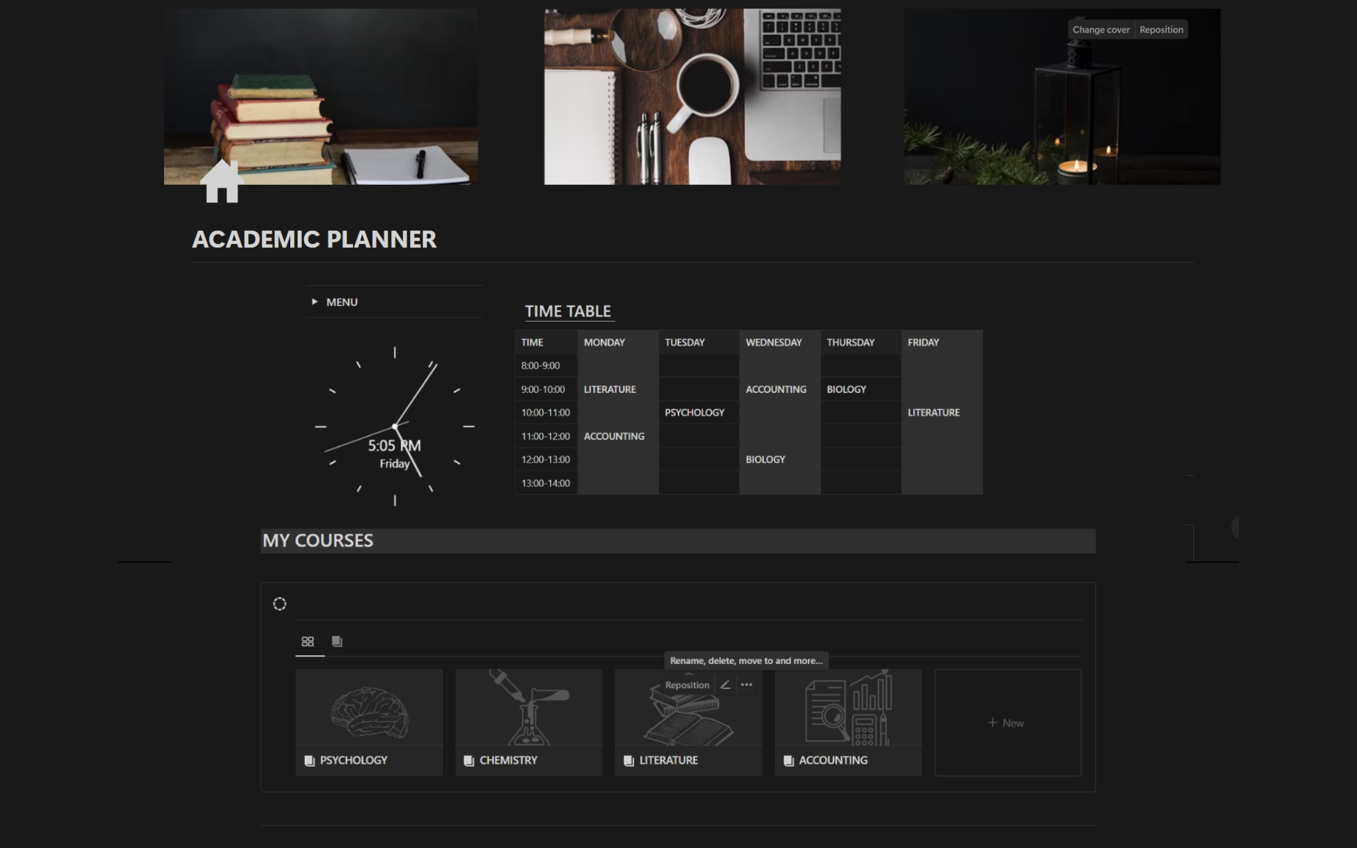Select the grid view icon under MY COURSES
Viewport: 1357px width, 848px height.
coord(309,641)
